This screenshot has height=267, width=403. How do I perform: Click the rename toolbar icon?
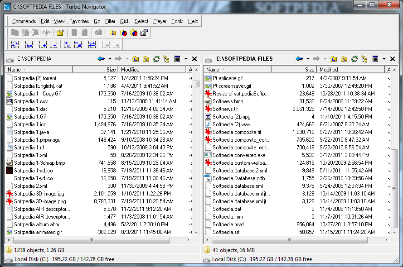point(46,33)
